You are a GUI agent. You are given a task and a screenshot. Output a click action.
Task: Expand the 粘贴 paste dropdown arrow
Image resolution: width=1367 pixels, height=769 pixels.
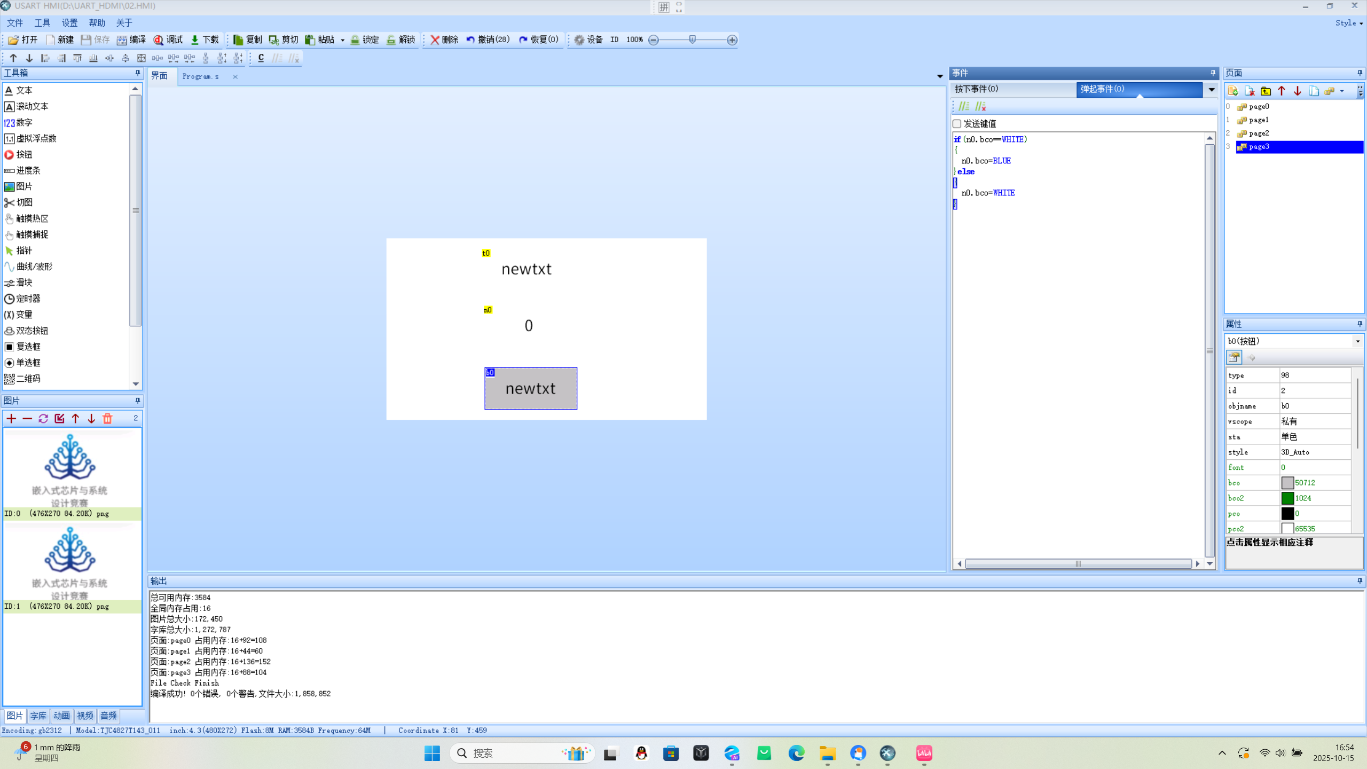coord(342,40)
